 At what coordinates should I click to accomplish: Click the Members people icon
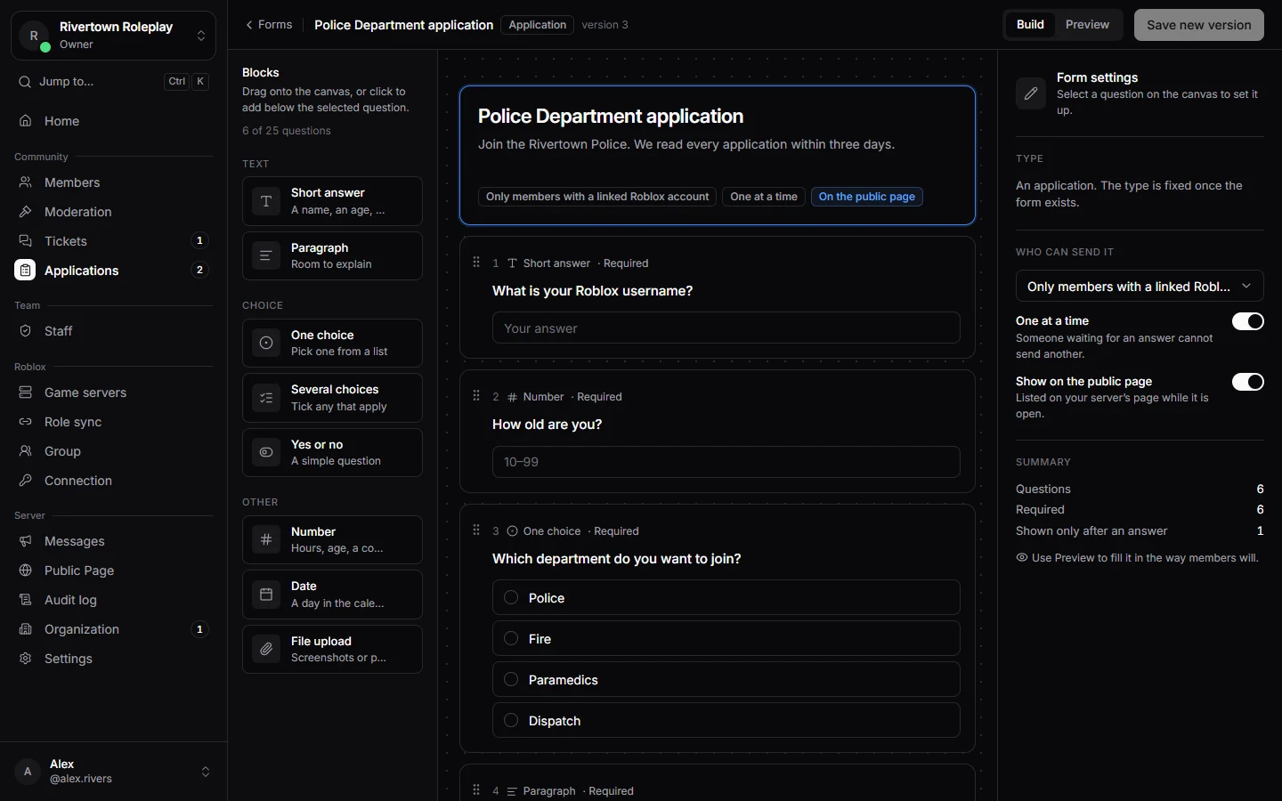click(x=26, y=182)
